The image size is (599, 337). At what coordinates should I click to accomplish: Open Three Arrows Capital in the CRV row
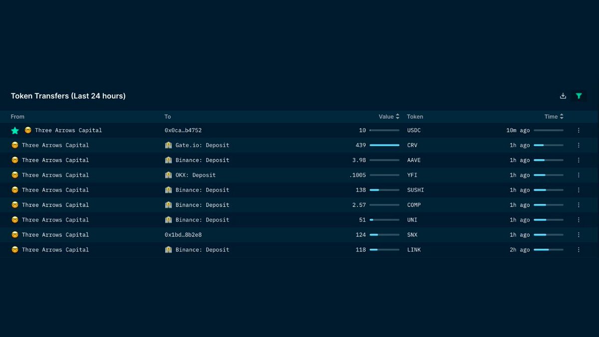point(55,145)
